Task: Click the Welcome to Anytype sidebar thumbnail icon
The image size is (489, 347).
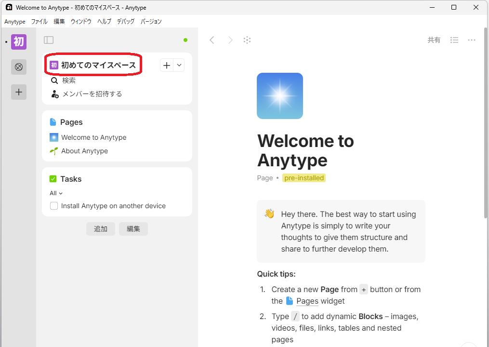Action: click(x=54, y=137)
